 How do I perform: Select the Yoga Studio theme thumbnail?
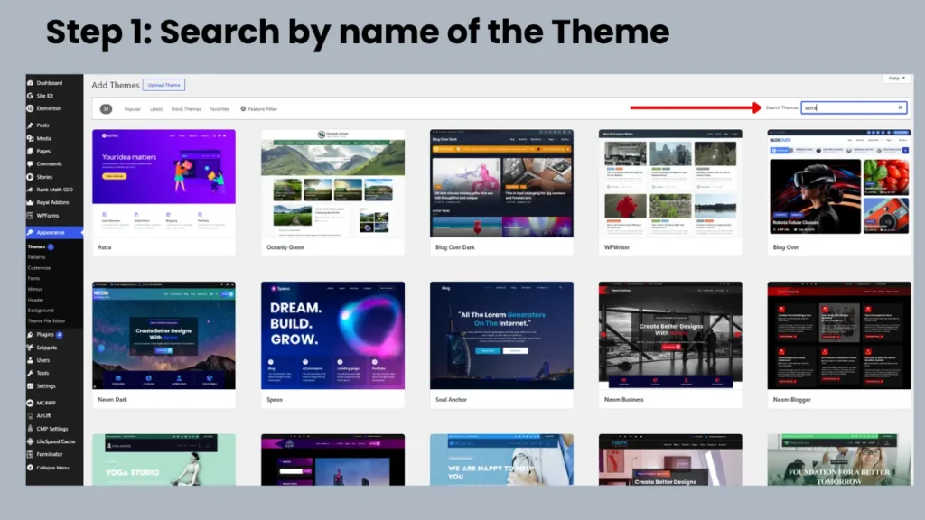(164, 460)
